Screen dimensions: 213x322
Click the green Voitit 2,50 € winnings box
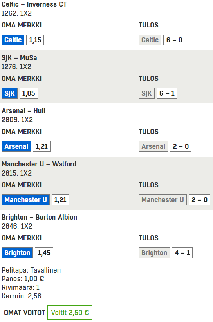tap(70, 312)
